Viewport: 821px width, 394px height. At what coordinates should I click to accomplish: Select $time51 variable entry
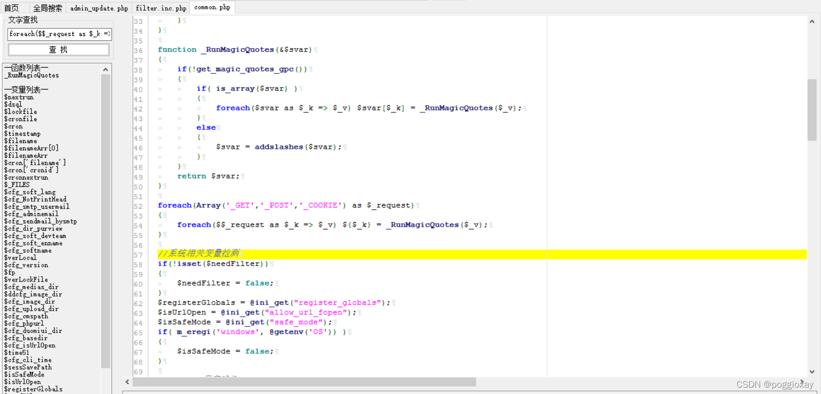click(x=17, y=353)
